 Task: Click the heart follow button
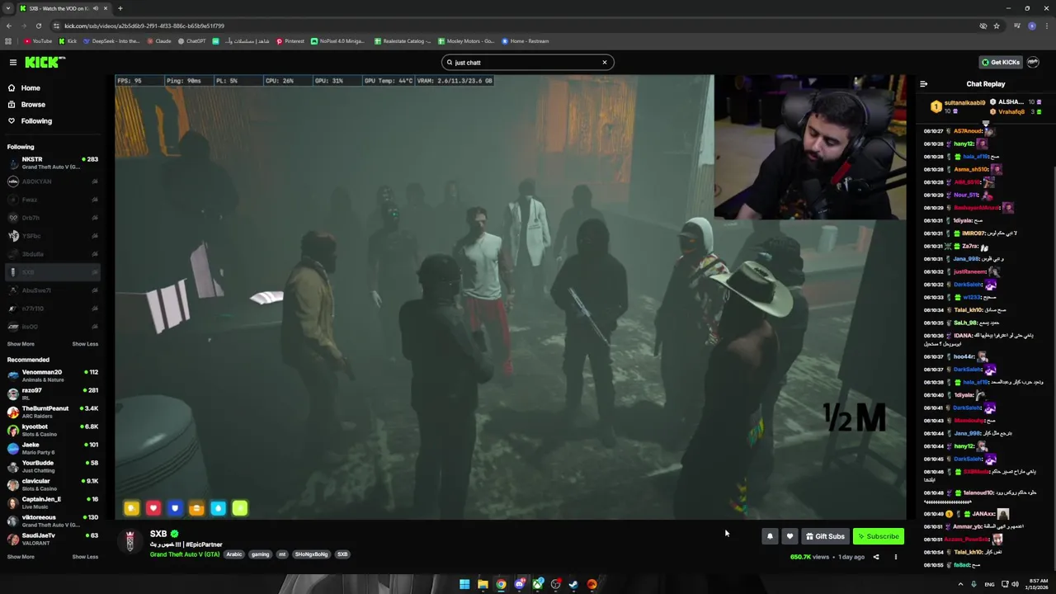[790, 536]
